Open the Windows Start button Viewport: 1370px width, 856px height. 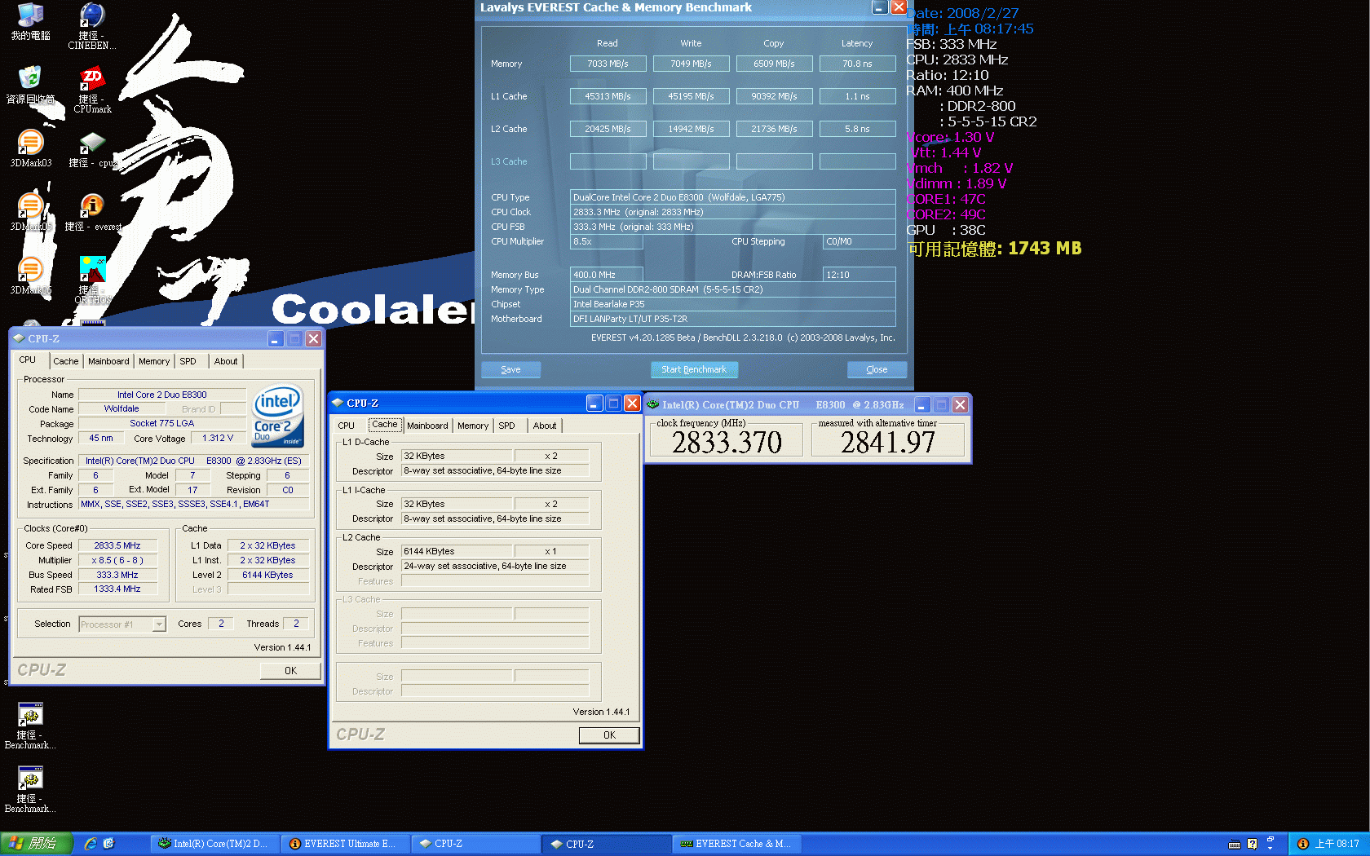pyautogui.click(x=37, y=844)
